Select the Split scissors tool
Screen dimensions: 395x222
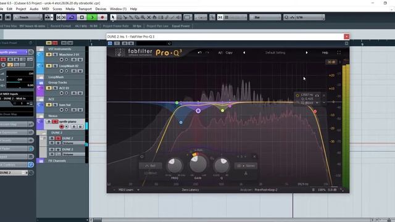click(x=125, y=17)
